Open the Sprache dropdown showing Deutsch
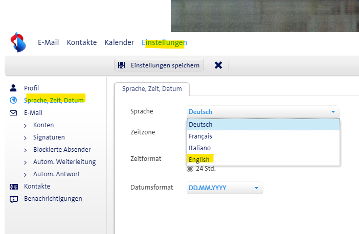359x234 pixels. (263, 112)
